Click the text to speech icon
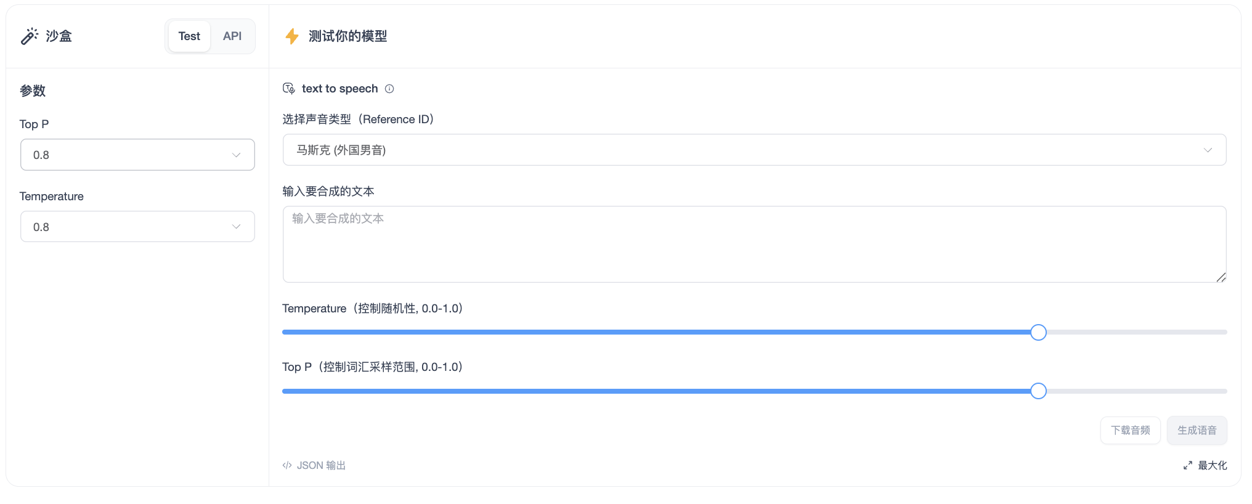Image resolution: width=1252 pixels, height=504 pixels. coord(288,89)
